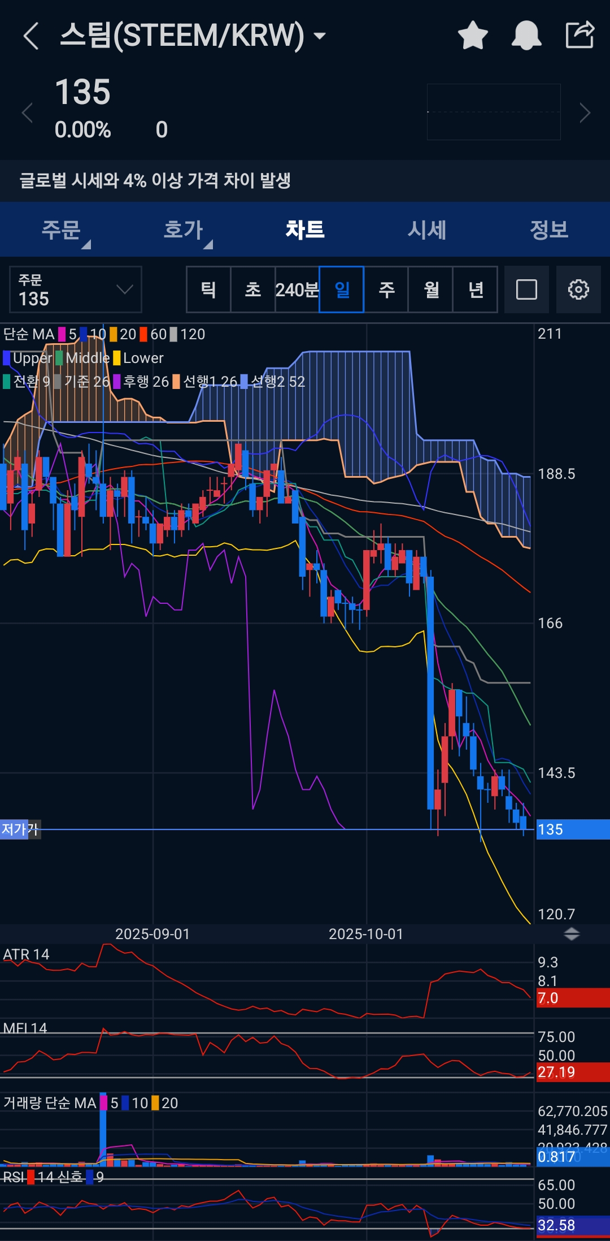Go to previous coin with left chevron
Screen dimensions: 610x1241
(27, 113)
